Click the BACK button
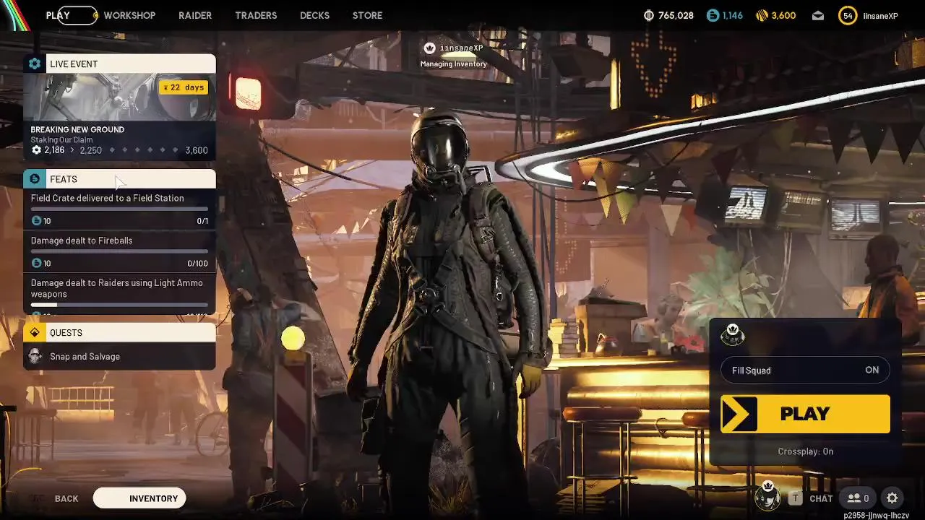Screen dimensions: 925x520 (66, 498)
